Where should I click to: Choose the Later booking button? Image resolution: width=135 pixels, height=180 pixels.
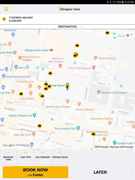tap(100, 172)
